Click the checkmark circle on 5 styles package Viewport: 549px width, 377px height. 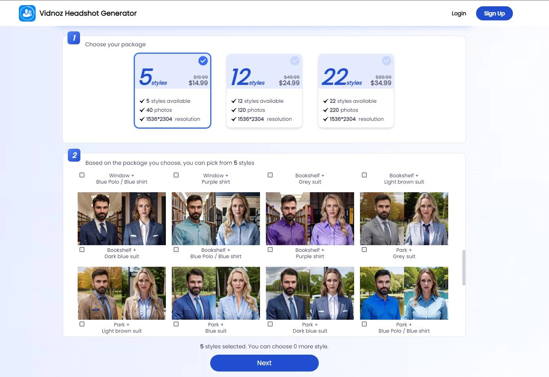click(203, 61)
